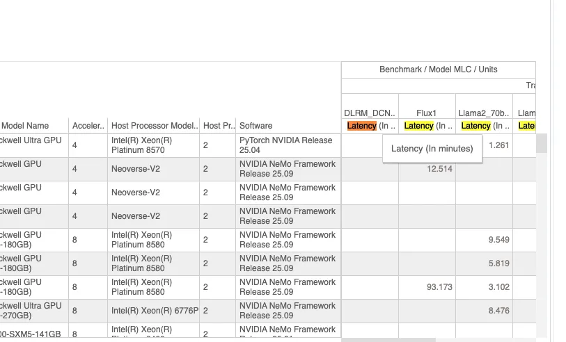Click the orange Latency label under DLRM_DCN
Image resolution: width=566 pixels, height=342 pixels.
click(361, 126)
